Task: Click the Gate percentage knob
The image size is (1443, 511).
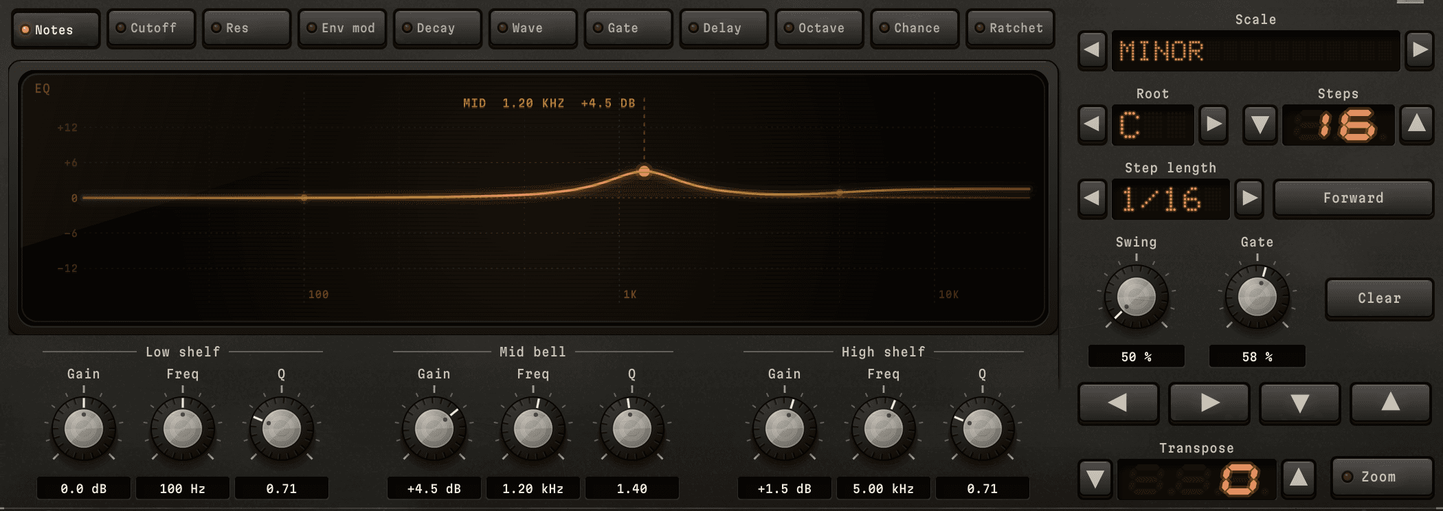Action: pos(1257,297)
